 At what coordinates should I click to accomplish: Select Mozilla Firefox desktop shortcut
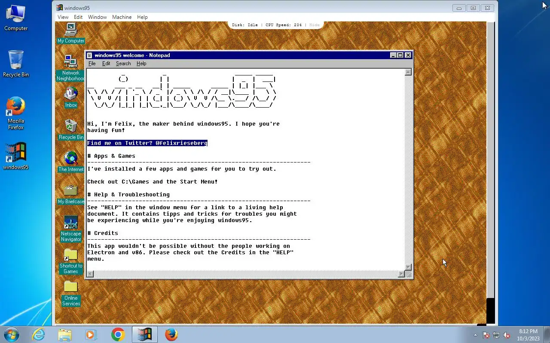[x=16, y=113]
